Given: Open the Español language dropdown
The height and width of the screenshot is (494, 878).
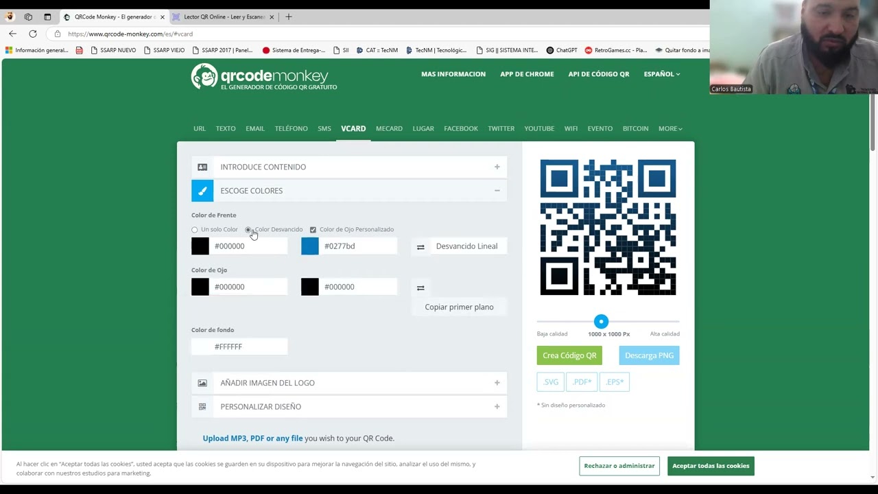Looking at the screenshot, I should [x=662, y=74].
